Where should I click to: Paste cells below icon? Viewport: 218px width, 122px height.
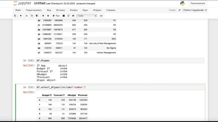(37, 16)
